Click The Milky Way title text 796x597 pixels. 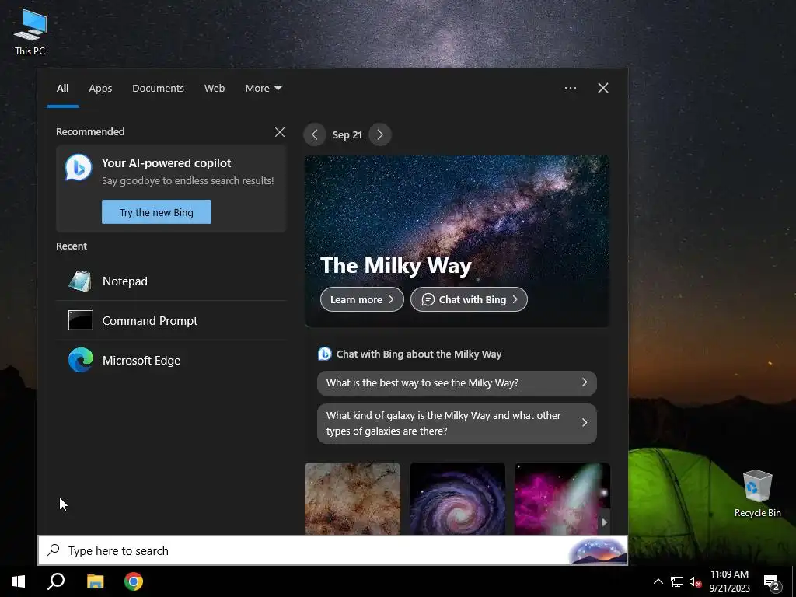pyautogui.click(x=396, y=265)
